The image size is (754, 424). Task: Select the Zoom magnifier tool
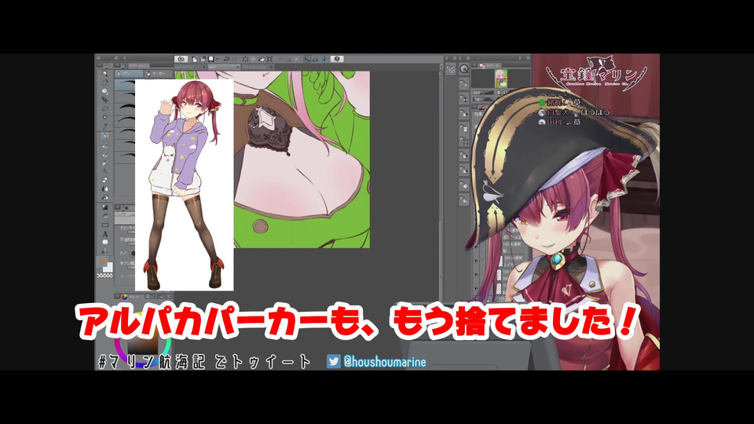point(104,74)
